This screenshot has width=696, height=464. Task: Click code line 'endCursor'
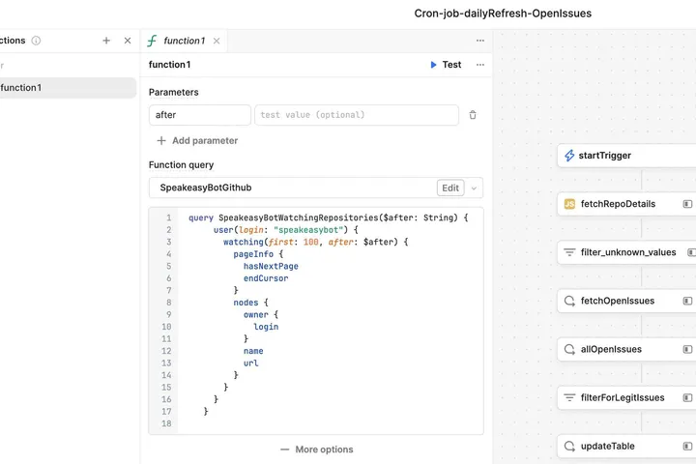(x=266, y=278)
